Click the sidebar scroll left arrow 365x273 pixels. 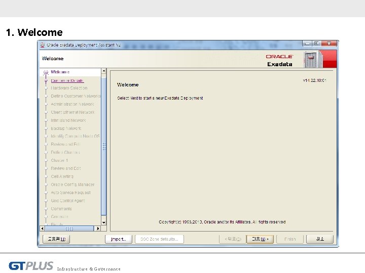tap(43, 229)
